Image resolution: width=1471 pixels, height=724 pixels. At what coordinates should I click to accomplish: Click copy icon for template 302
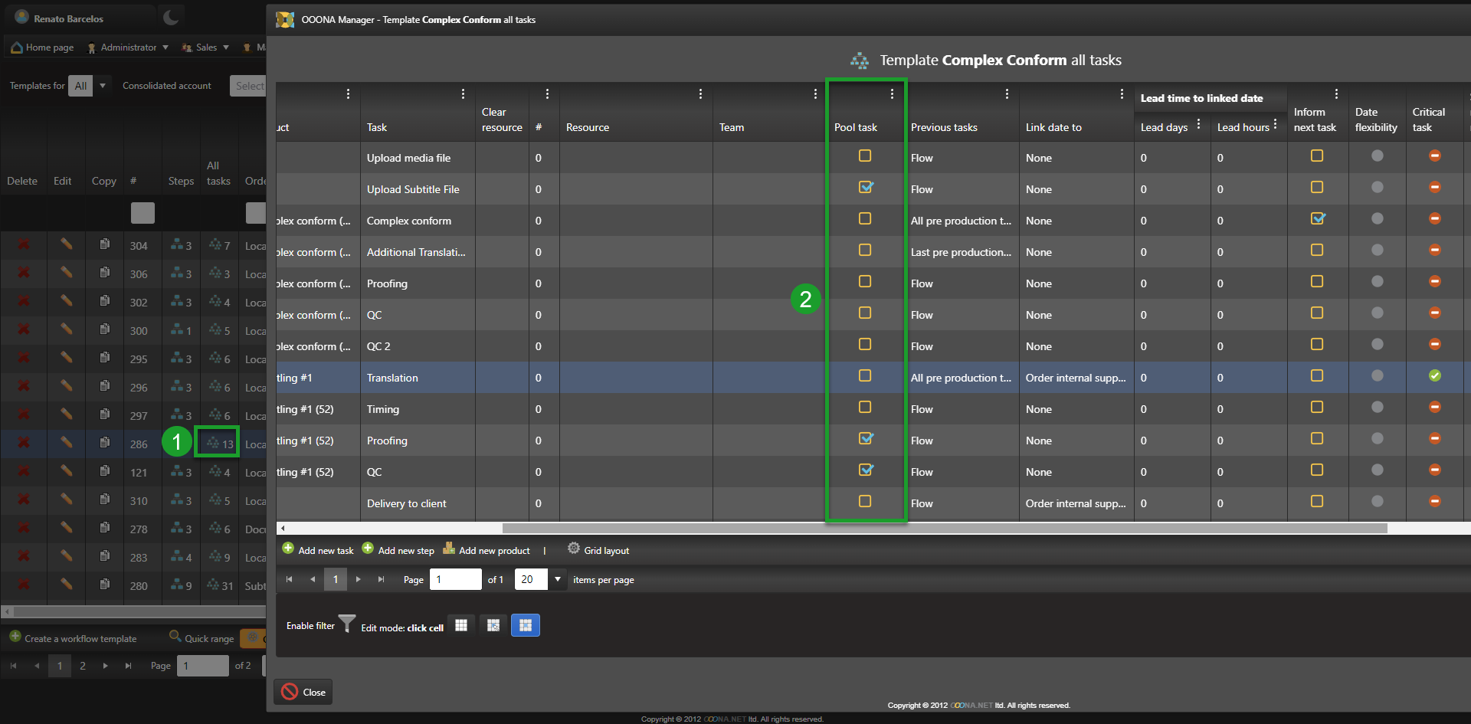(x=104, y=301)
